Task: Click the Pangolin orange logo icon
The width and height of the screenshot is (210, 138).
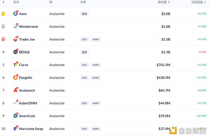Action: pos(15,78)
